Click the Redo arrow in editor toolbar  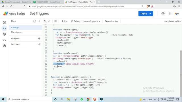tap(49, 21)
